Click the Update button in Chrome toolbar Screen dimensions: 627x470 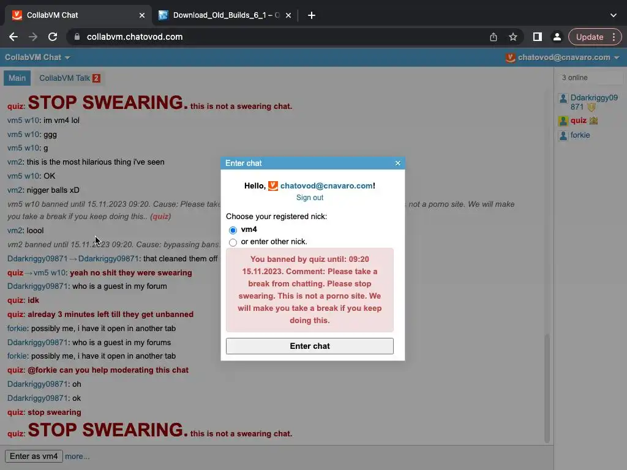click(x=590, y=37)
